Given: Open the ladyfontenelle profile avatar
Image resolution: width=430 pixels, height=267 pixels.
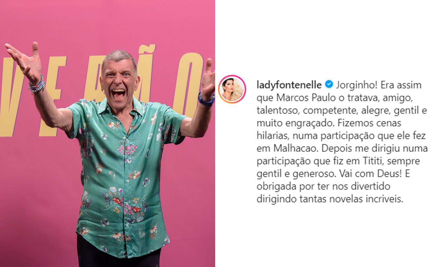Looking at the screenshot, I should (x=232, y=89).
